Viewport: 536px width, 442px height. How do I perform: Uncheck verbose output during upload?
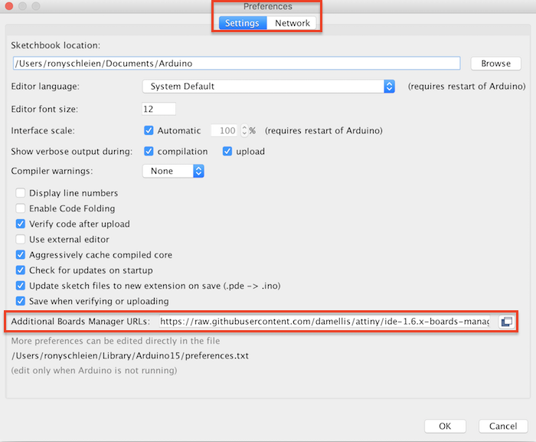pyautogui.click(x=227, y=151)
